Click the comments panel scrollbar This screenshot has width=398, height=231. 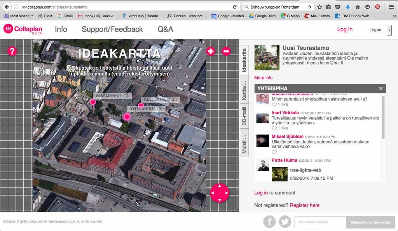coord(383,117)
